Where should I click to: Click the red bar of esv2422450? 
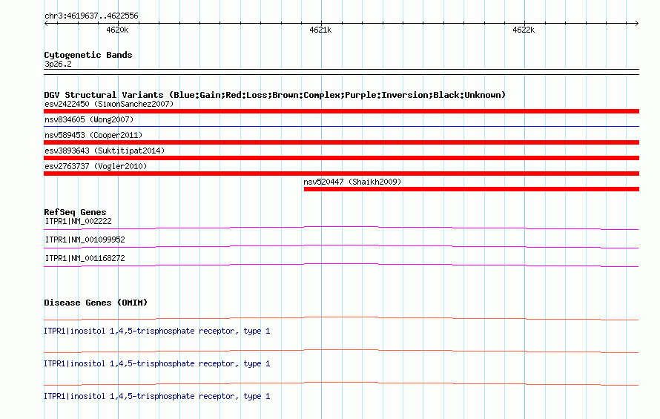click(341, 111)
